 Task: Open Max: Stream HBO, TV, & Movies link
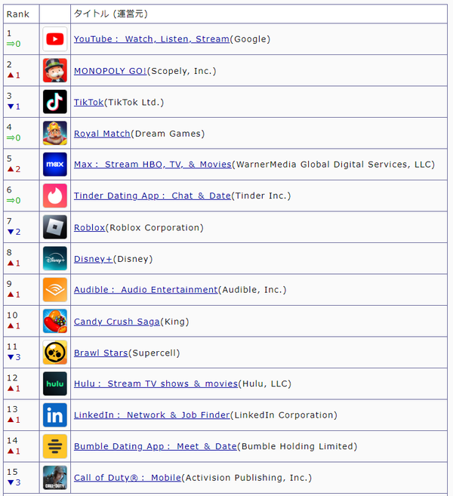153,164
